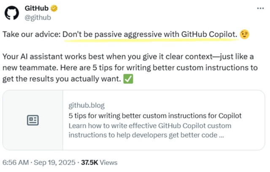Click the 'Views' label
270x172 pixels.
pos(109,162)
